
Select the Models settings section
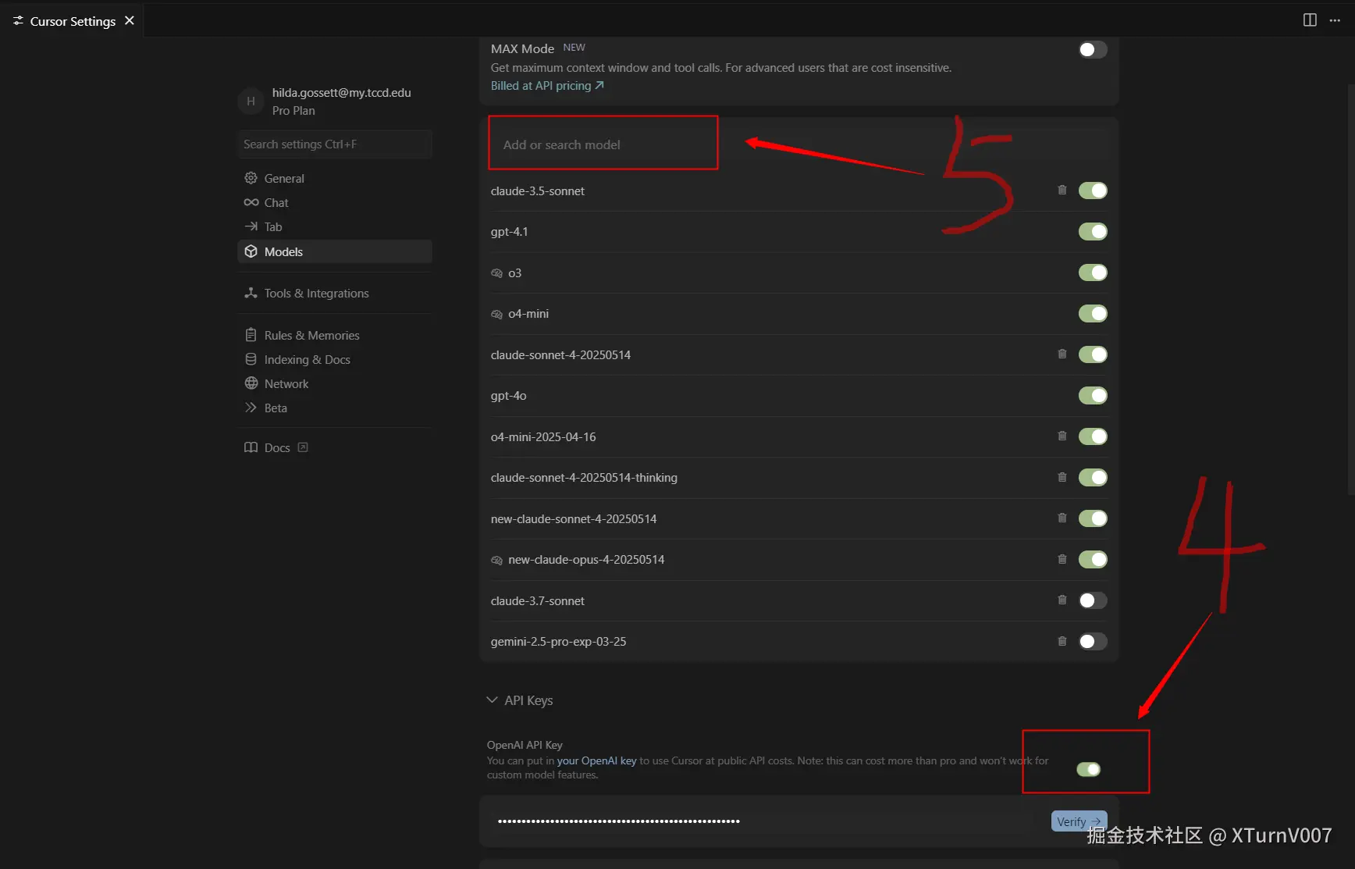pyautogui.click(x=335, y=251)
